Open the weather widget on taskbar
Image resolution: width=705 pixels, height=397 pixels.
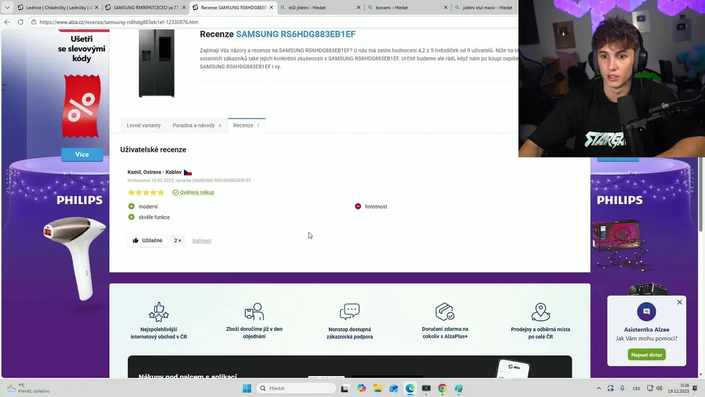(x=28, y=388)
